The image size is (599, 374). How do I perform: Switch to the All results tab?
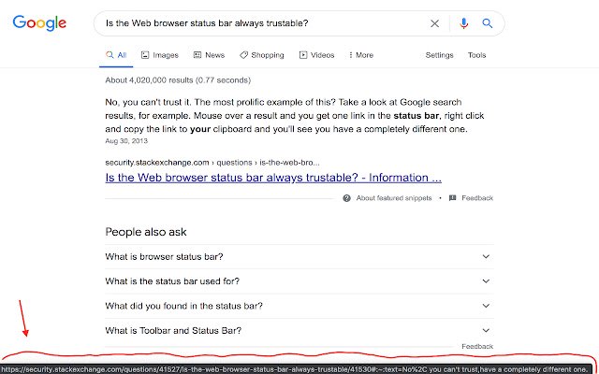116,55
